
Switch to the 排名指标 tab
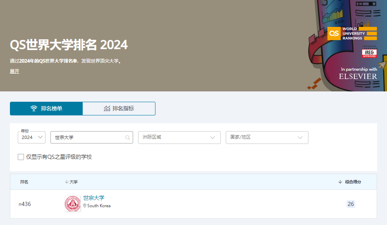(119, 108)
